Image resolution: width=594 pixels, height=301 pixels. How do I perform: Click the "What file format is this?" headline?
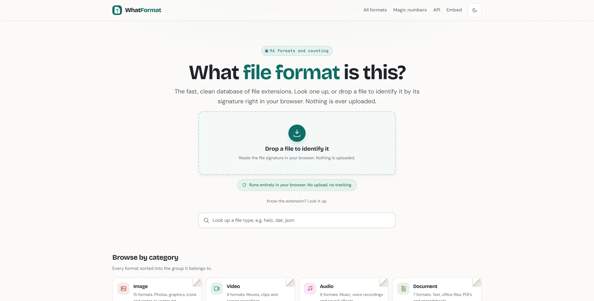coord(297,72)
